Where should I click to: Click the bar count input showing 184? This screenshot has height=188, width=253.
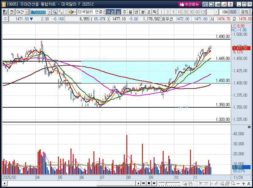224,12
